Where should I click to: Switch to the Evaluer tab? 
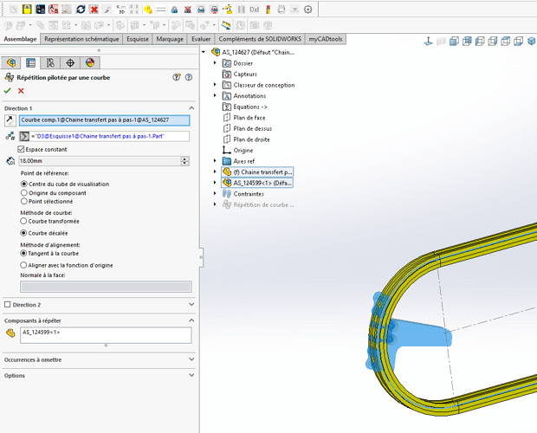click(x=201, y=39)
